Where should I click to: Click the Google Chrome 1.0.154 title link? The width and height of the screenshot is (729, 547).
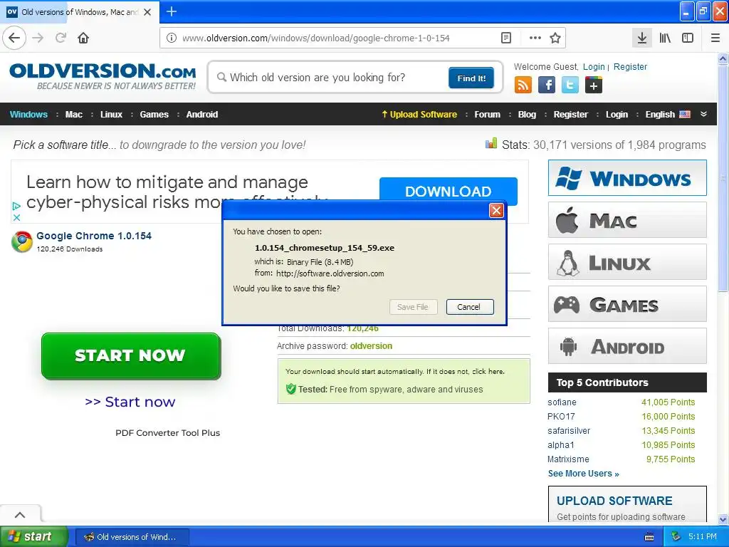pyautogui.click(x=94, y=236)
